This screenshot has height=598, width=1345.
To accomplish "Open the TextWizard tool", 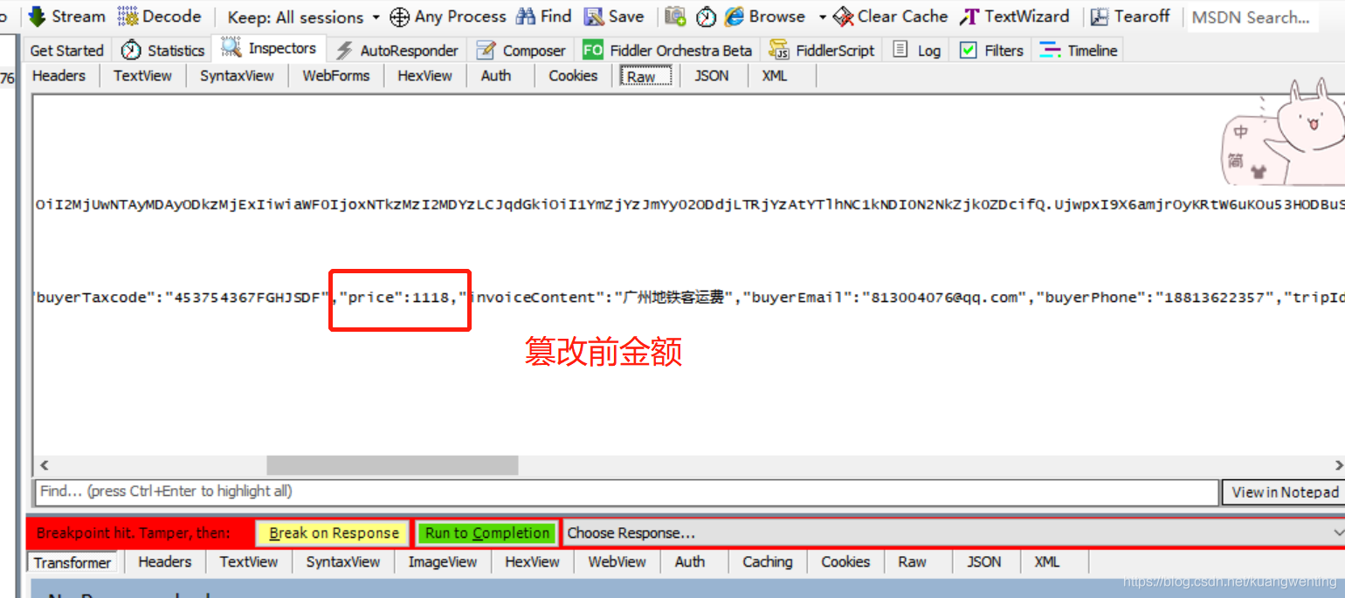I will click(1014, 17).
